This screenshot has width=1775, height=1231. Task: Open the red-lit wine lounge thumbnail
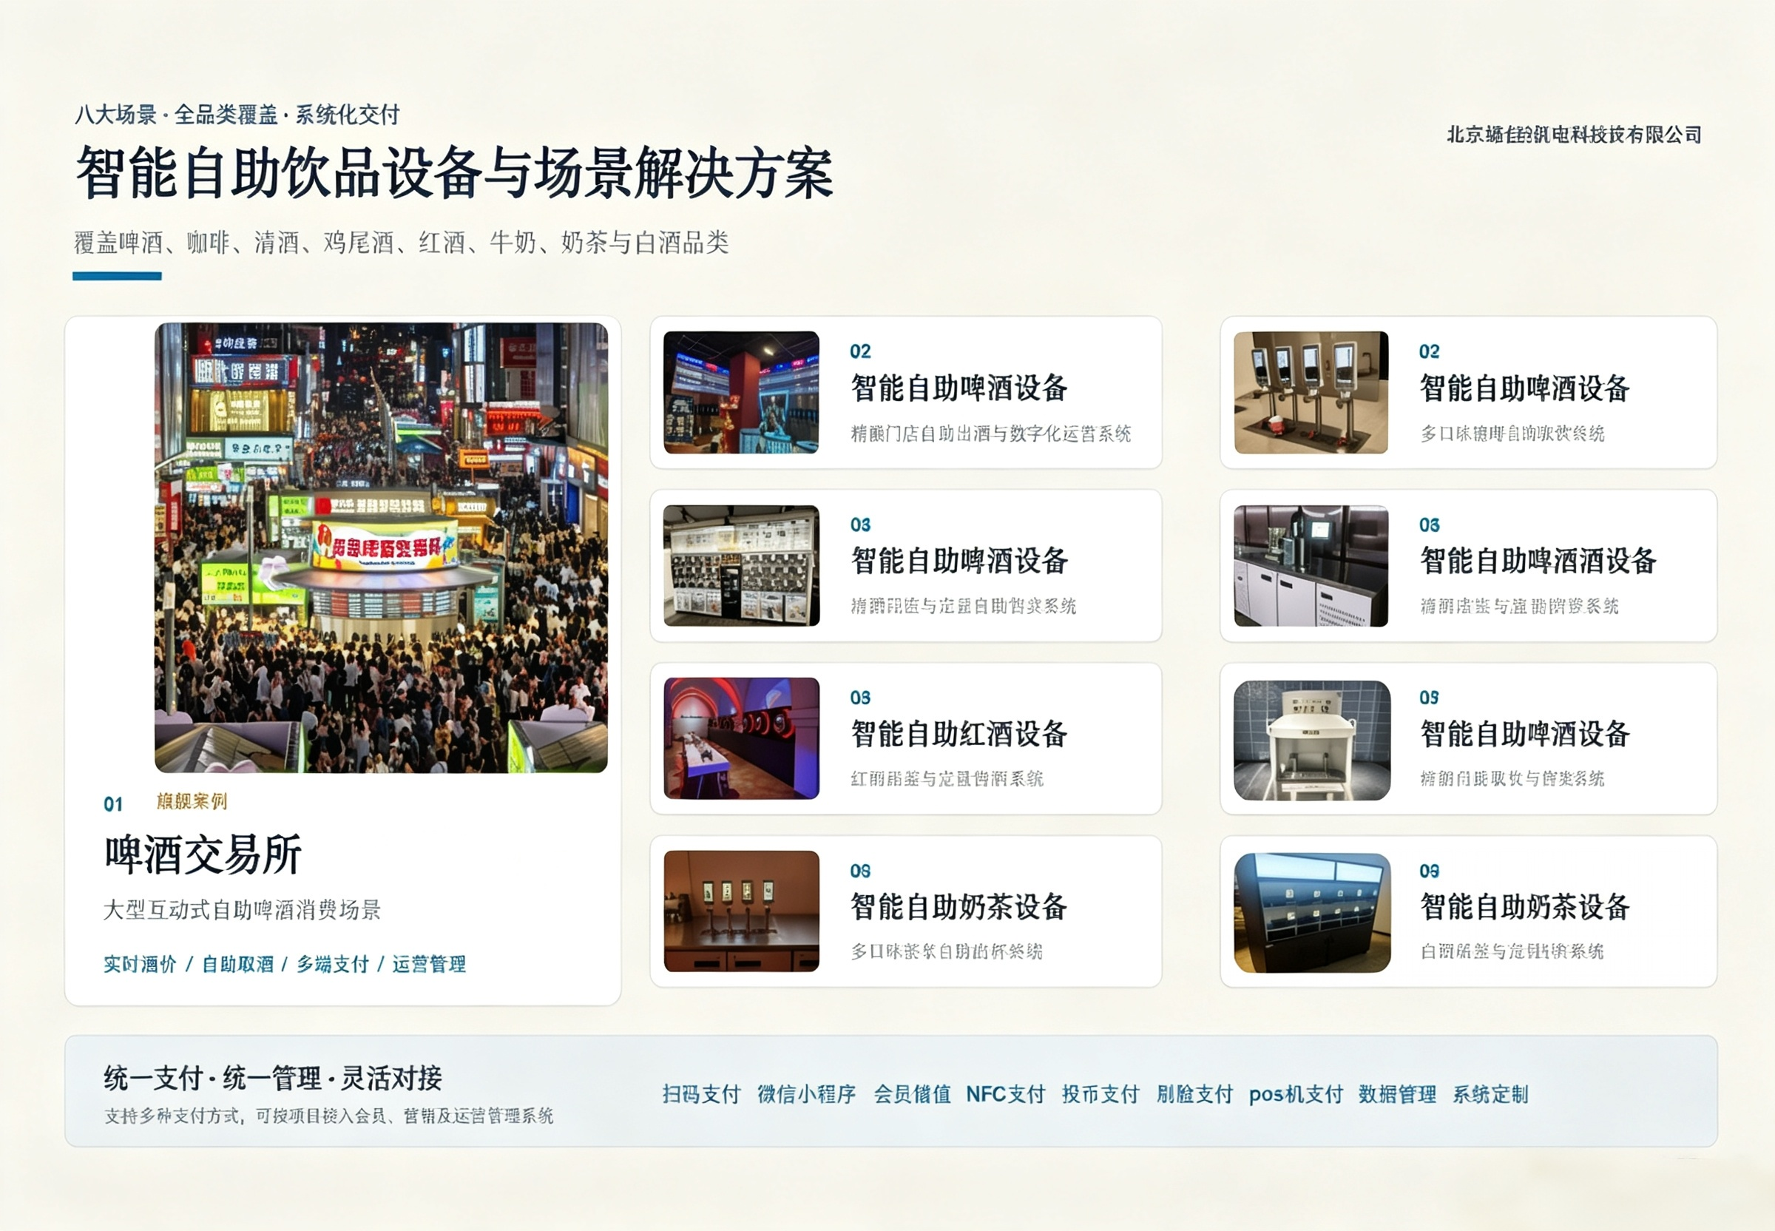click(741, 738)
